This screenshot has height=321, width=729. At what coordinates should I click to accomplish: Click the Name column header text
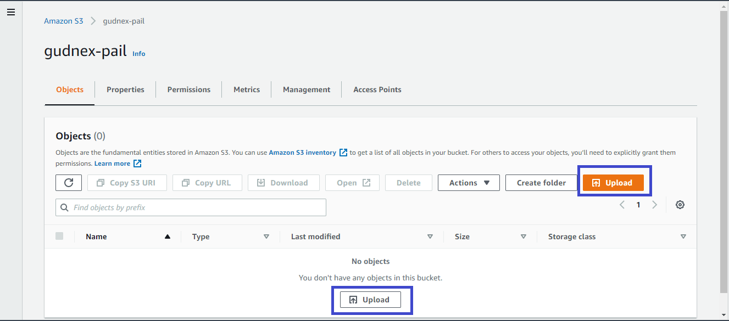pos(96,236)
